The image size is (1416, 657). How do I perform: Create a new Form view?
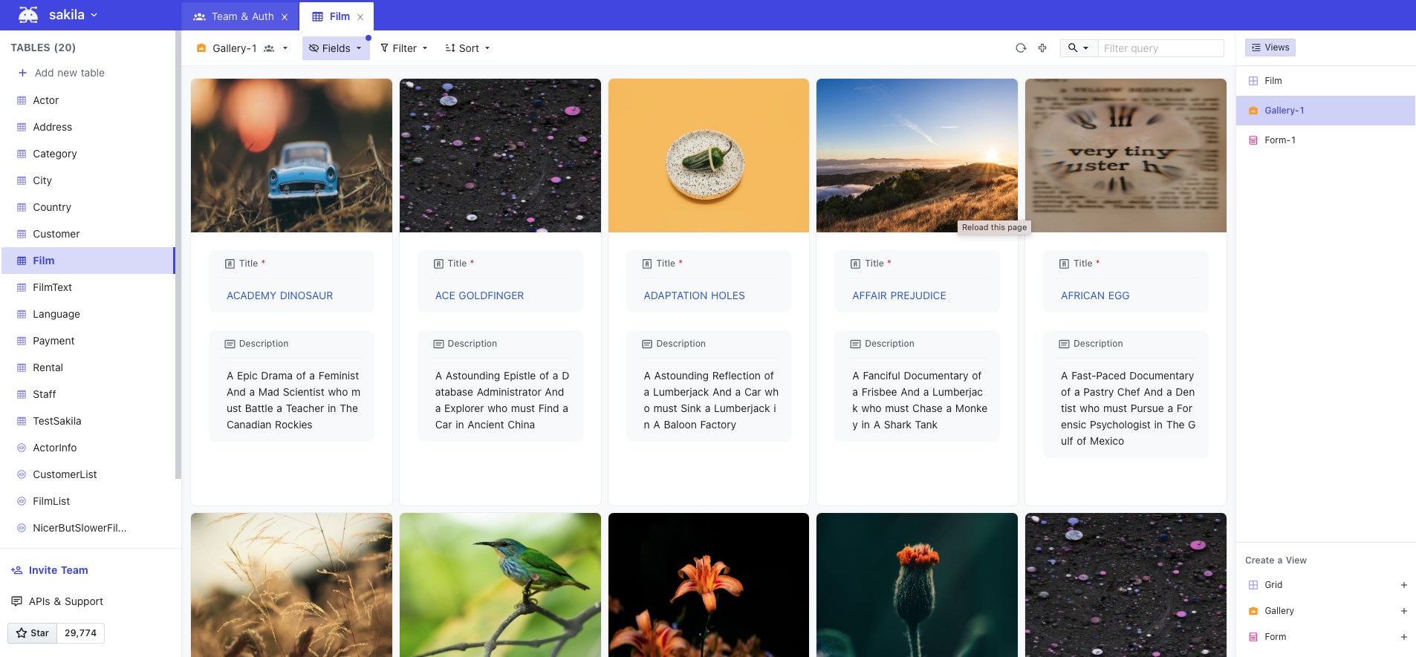coord(1325,637)
